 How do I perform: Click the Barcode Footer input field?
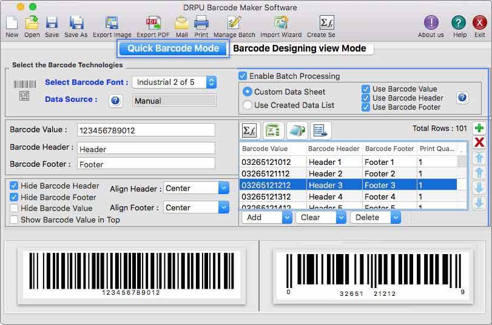(x=146, y=164)
